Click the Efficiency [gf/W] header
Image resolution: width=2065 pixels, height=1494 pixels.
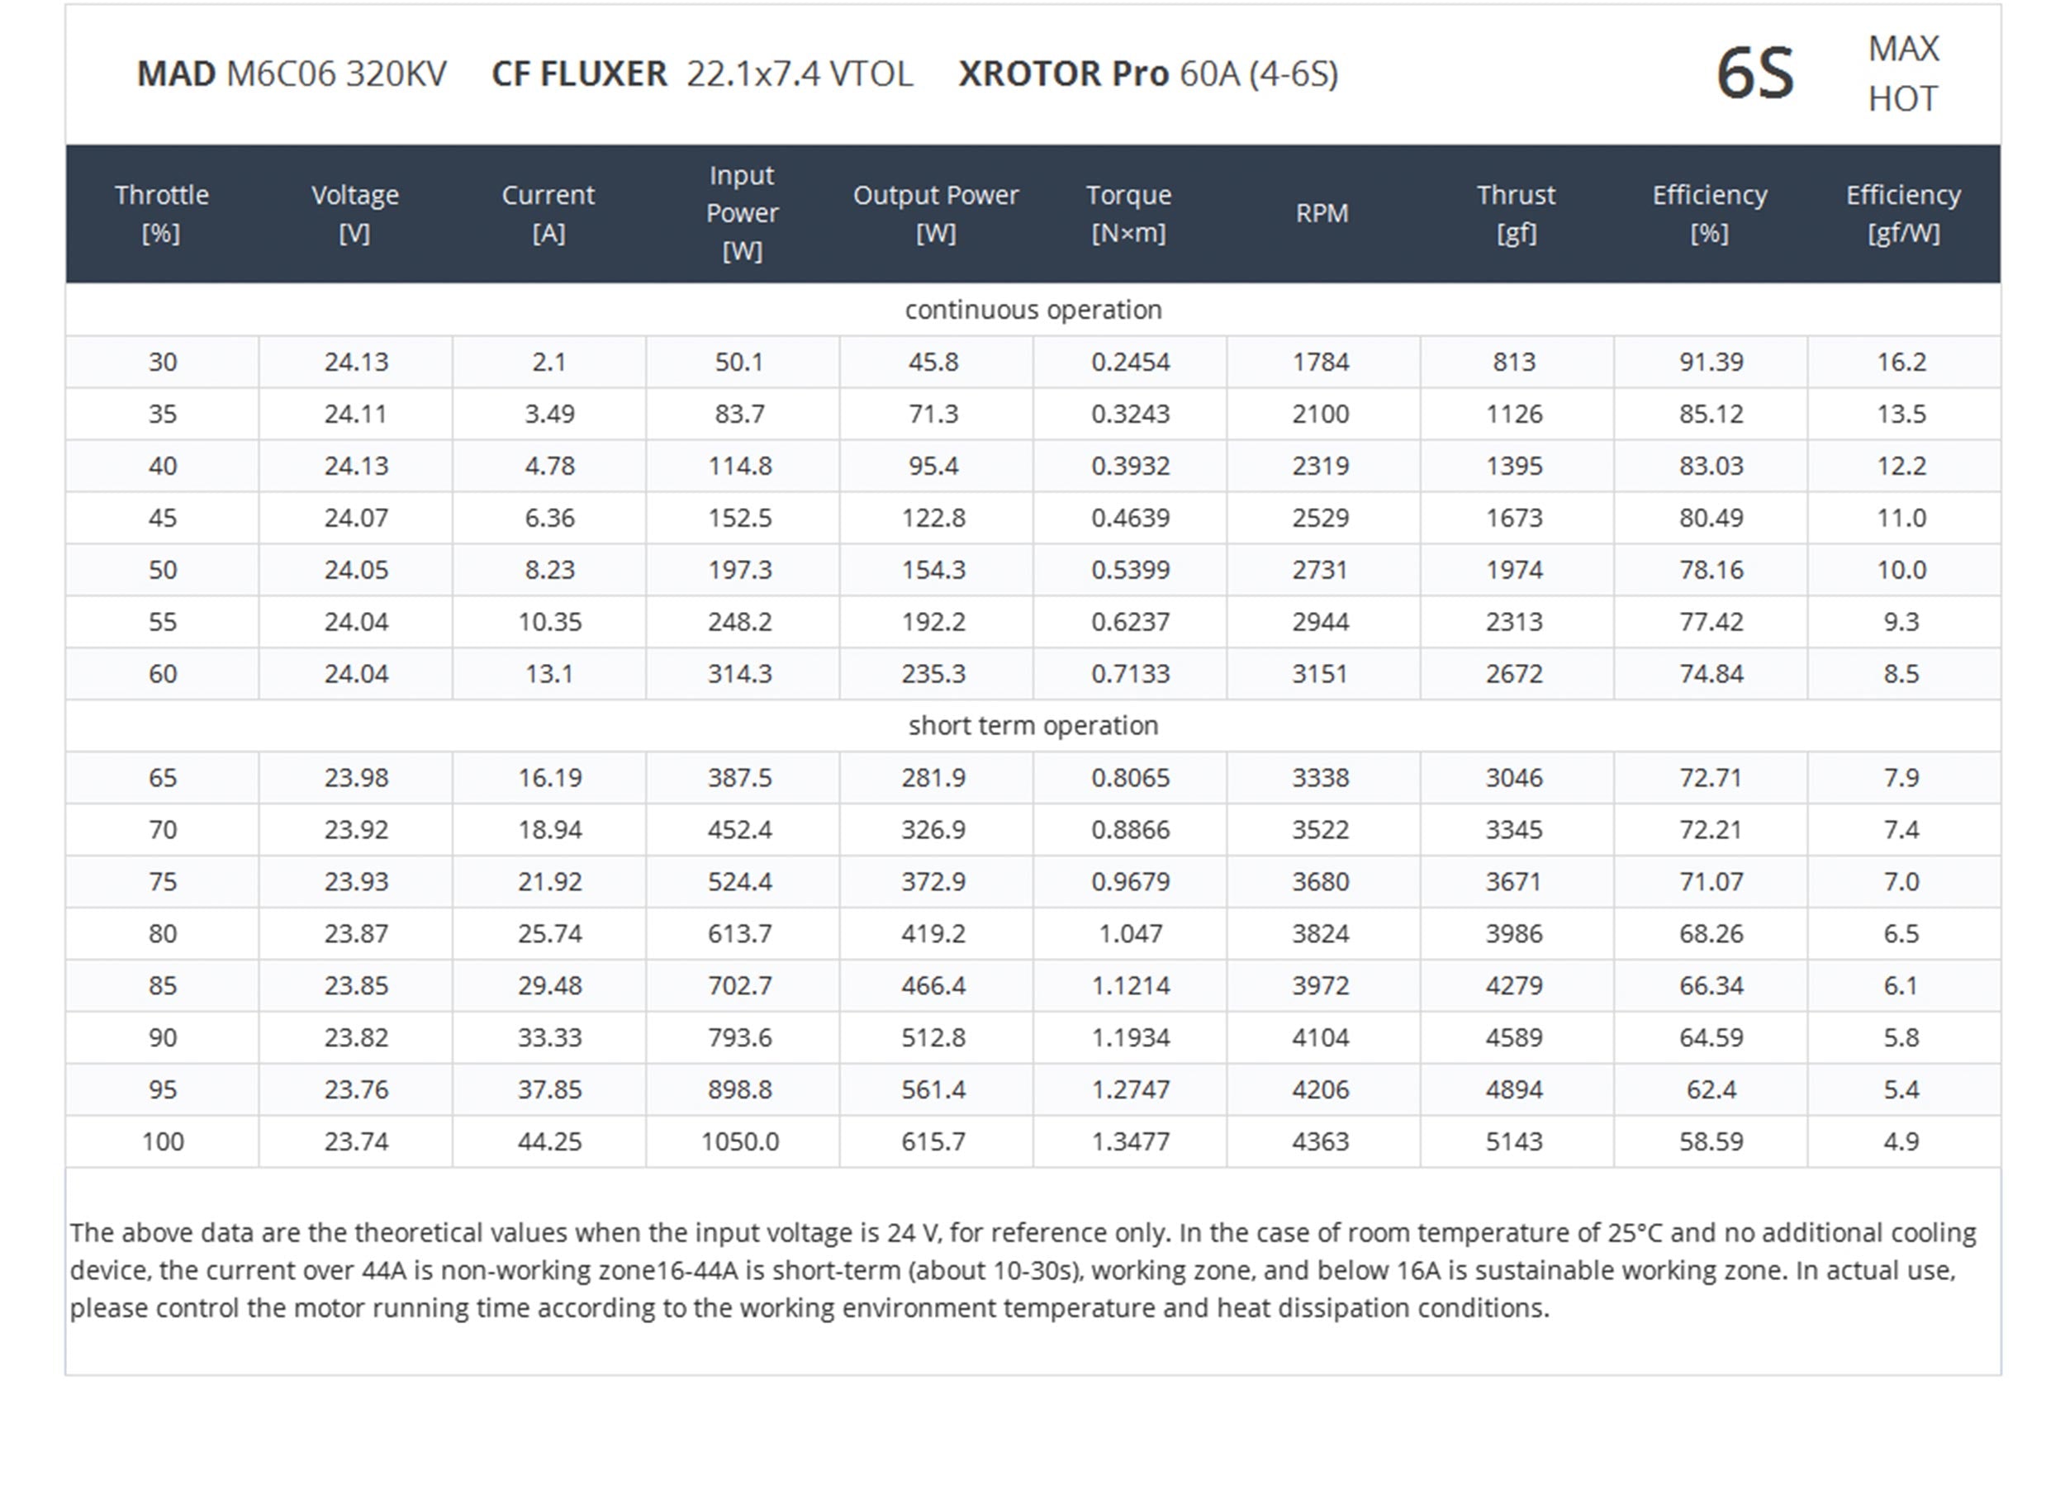(x=1903, y=213)
